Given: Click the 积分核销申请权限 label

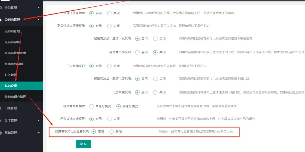Looking at the screenshot, I should (73, 119).
